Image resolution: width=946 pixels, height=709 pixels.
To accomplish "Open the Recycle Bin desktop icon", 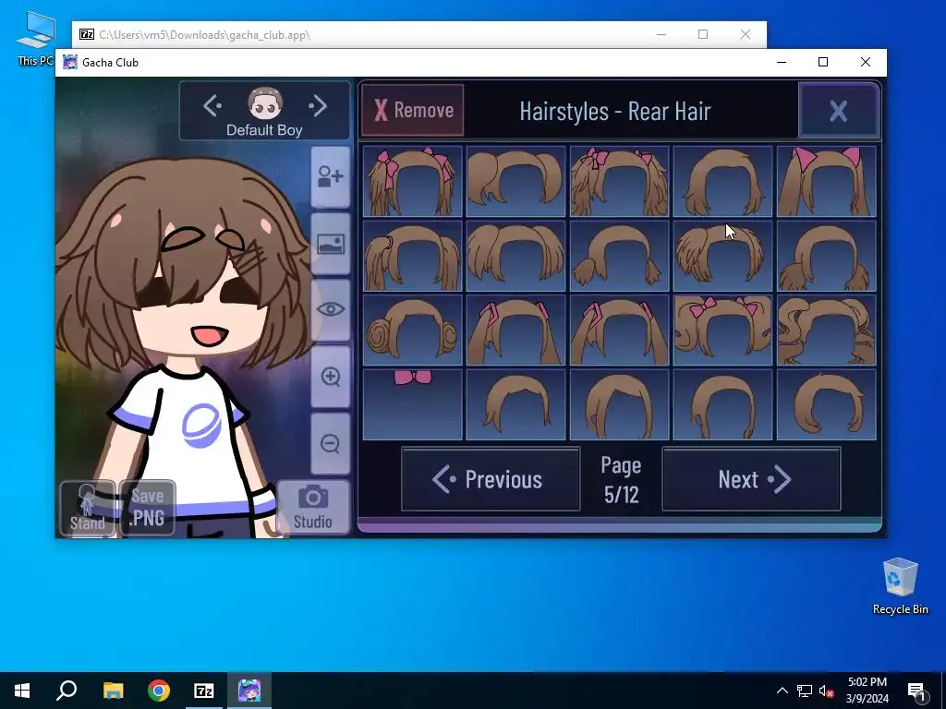I will (900, 584).
